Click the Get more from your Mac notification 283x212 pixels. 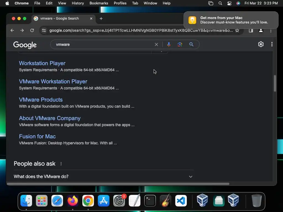231,20
